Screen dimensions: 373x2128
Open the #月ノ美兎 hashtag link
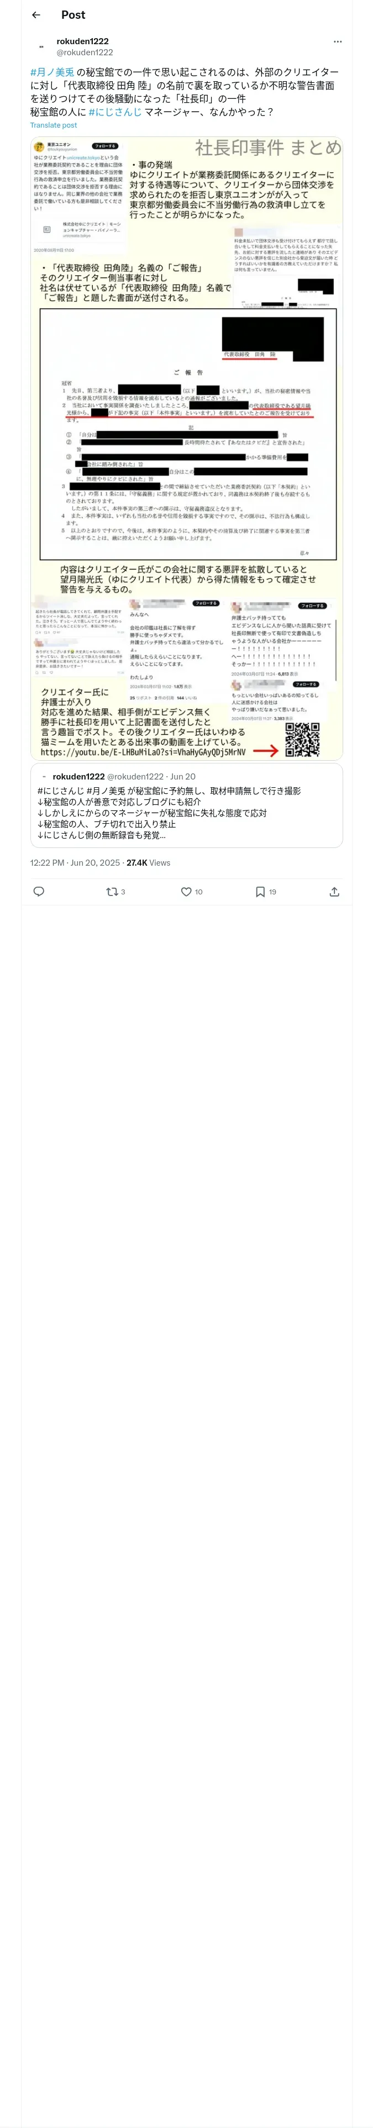tap(52, 73)
